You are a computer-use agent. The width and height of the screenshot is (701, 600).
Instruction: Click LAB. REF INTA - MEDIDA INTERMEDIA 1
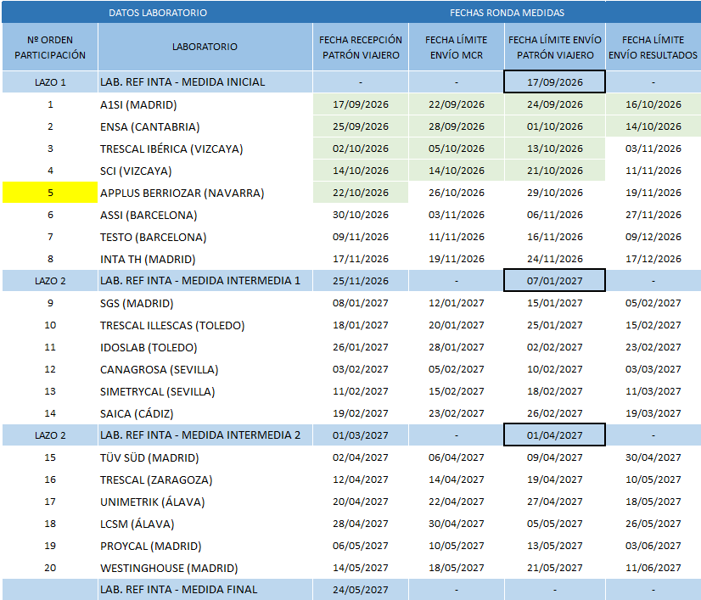tap(205, 281)
